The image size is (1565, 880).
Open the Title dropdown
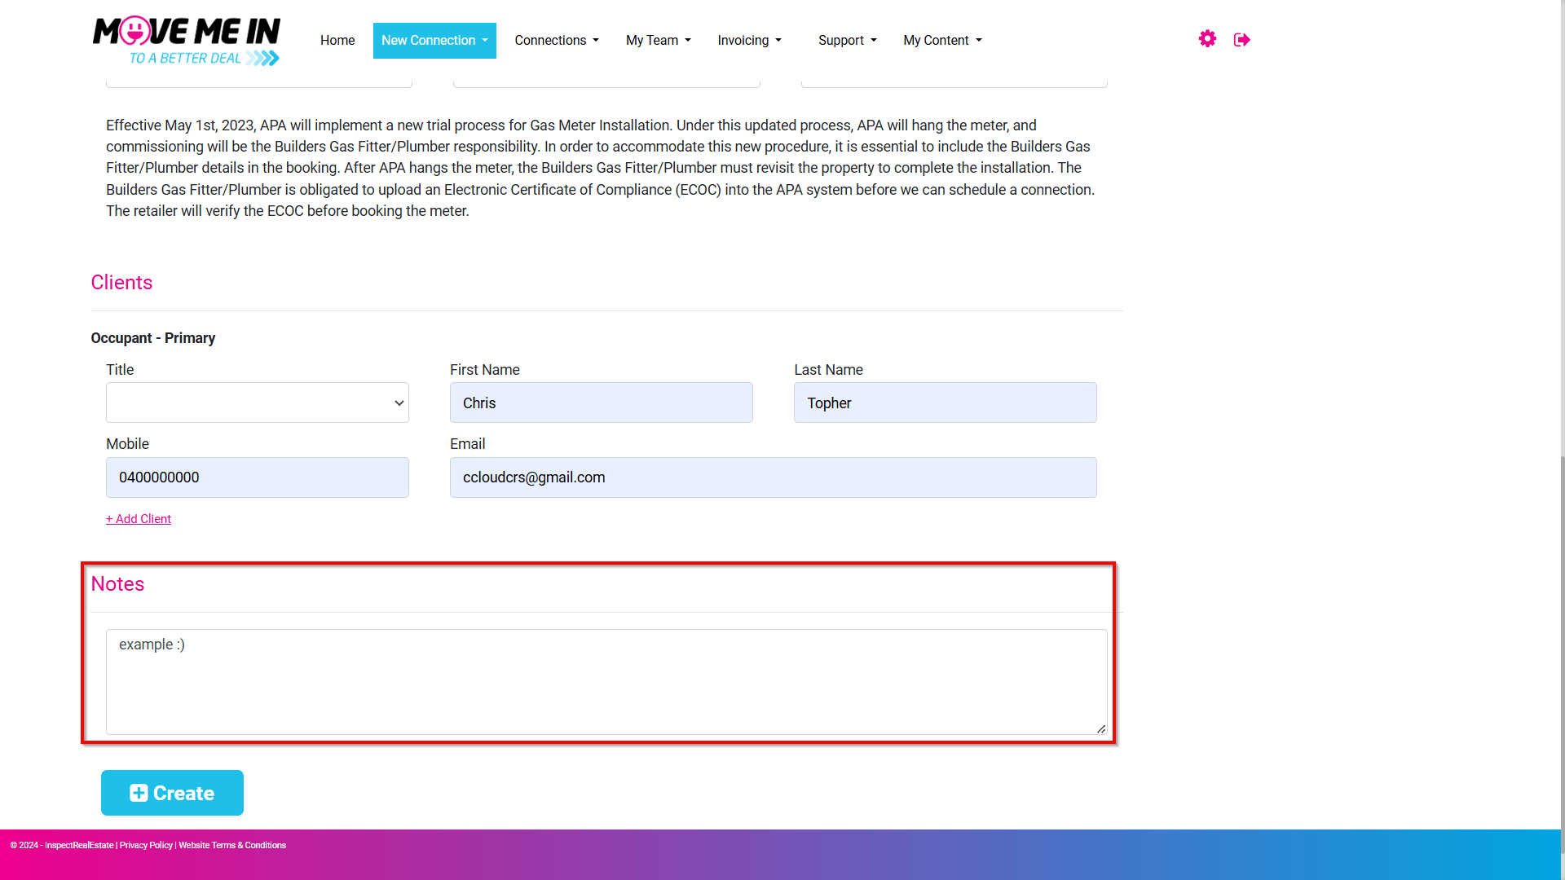tap(258, 403)
